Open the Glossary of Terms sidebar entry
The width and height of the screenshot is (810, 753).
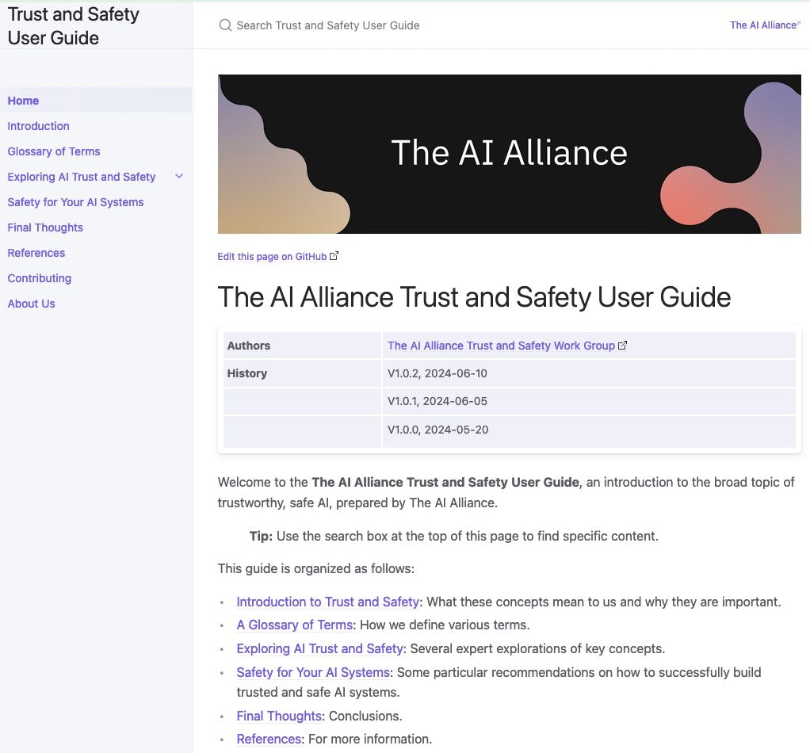point(53,151)
